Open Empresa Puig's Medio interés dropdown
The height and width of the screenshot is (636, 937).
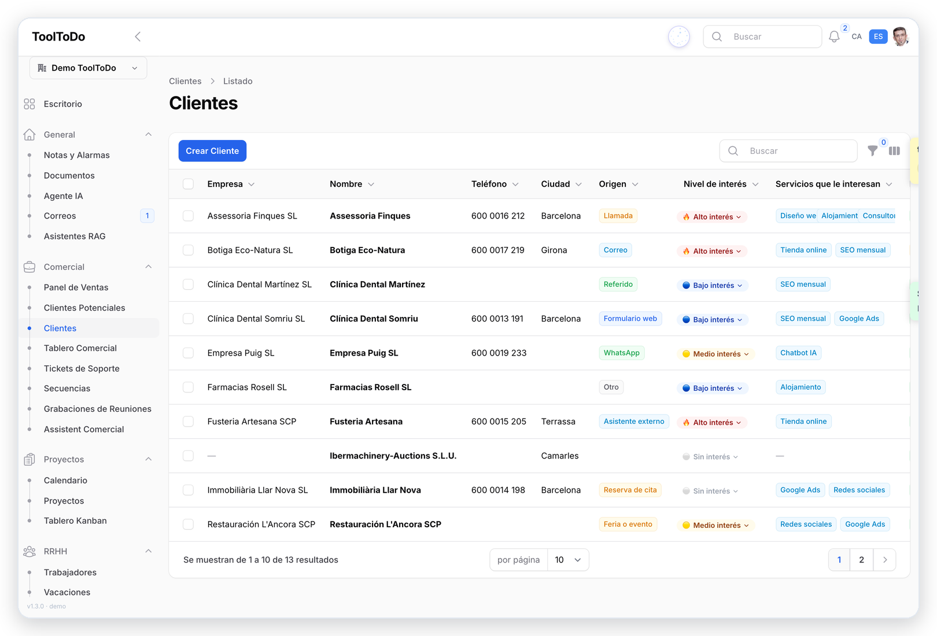click(x=715, y=354)
